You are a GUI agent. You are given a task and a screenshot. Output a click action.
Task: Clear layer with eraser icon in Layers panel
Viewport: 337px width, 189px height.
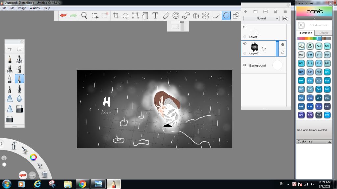pyautogui.click(x=275, y=11)
